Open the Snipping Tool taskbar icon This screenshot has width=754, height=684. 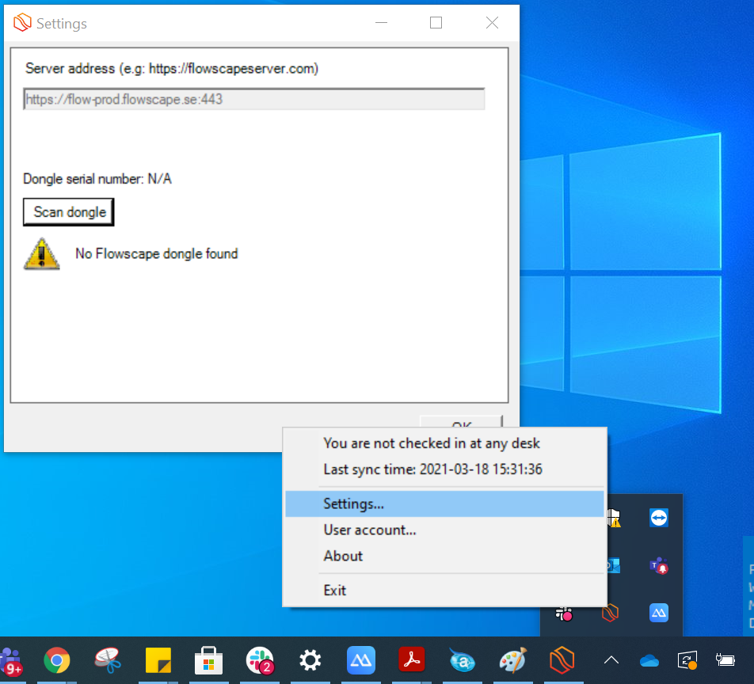(x=108, y=660)
